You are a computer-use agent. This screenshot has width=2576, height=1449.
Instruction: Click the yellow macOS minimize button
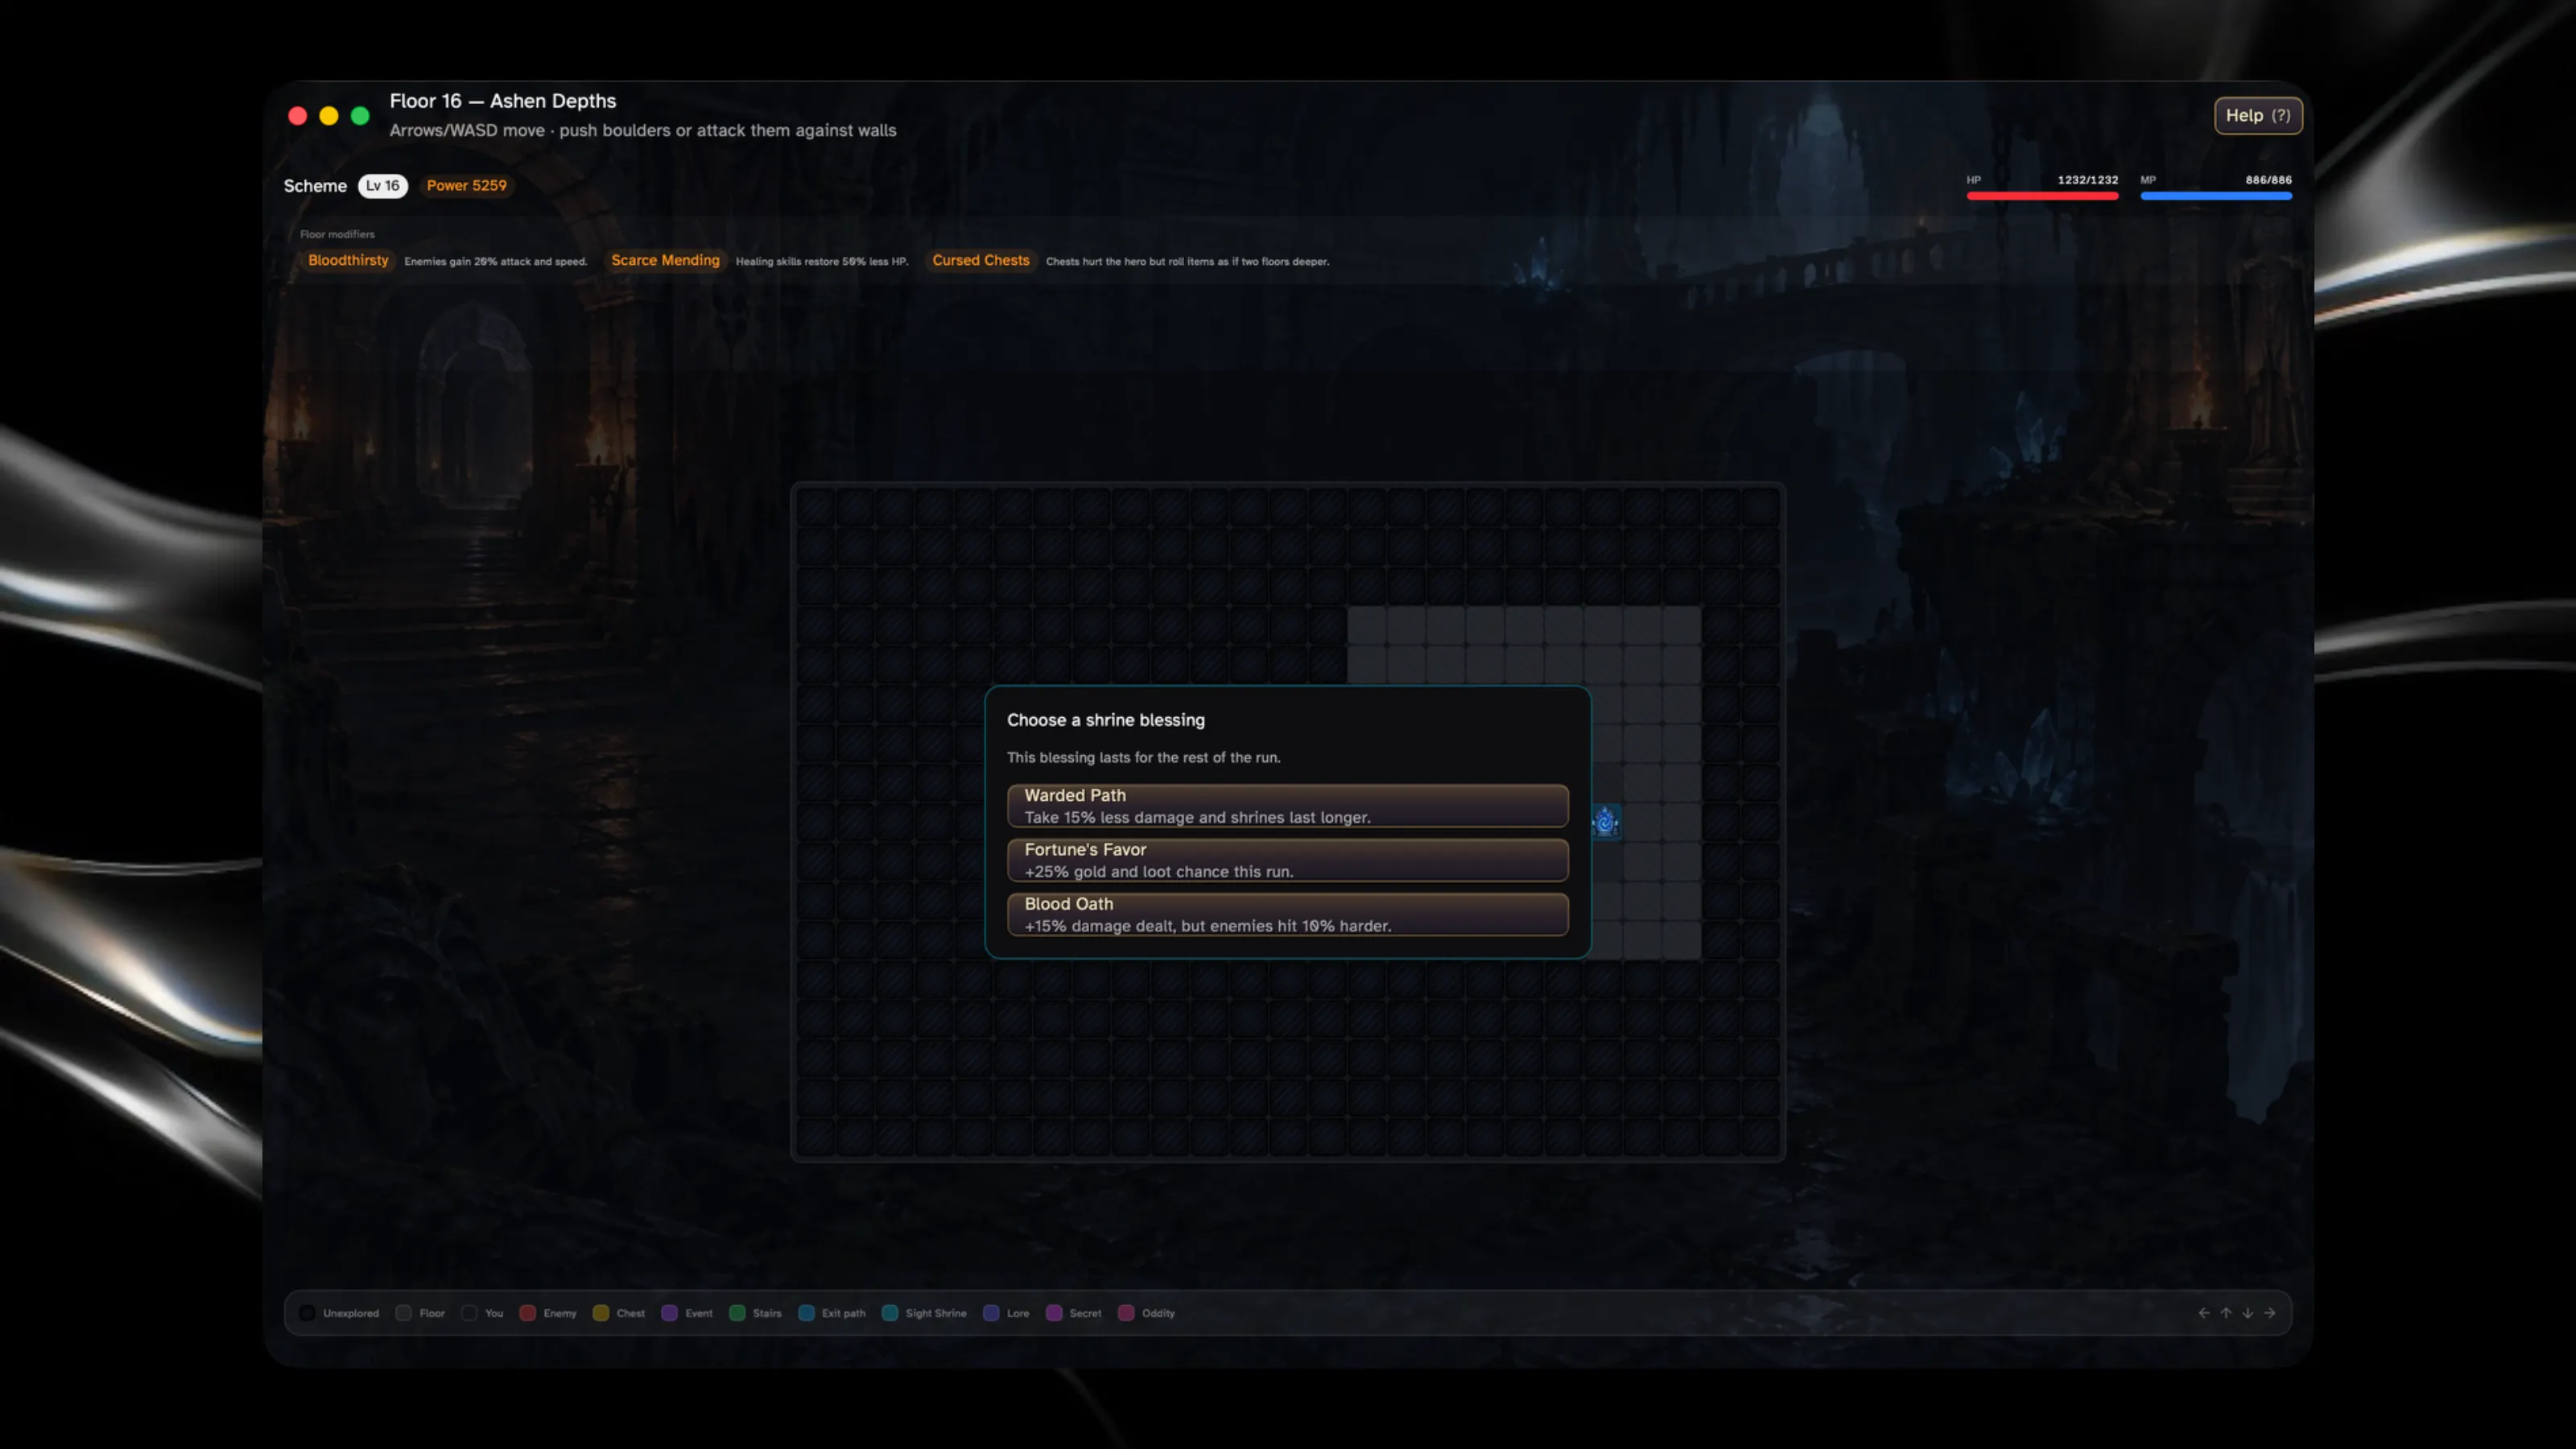(328, 116)
